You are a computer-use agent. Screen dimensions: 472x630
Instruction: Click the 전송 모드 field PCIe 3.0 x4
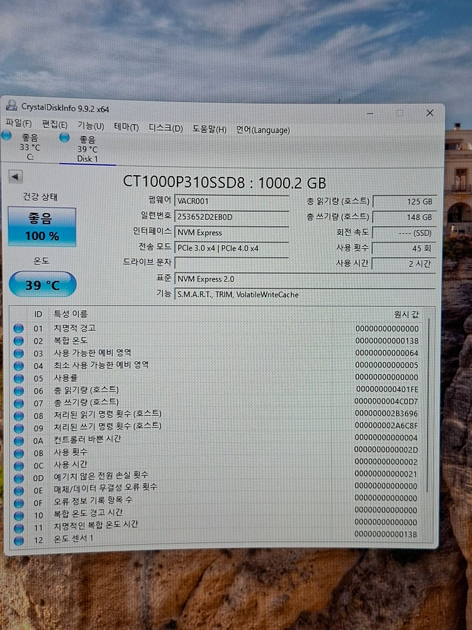point(232,248)
